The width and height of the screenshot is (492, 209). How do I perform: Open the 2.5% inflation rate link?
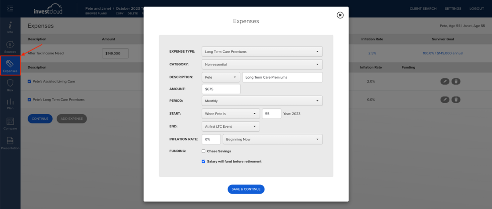(372, 54)
